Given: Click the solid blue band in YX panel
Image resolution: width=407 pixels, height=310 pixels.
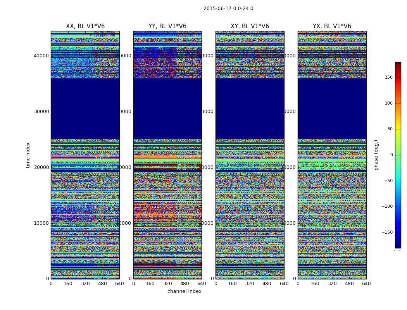Looking at the screenshot, I should [332, 108].
